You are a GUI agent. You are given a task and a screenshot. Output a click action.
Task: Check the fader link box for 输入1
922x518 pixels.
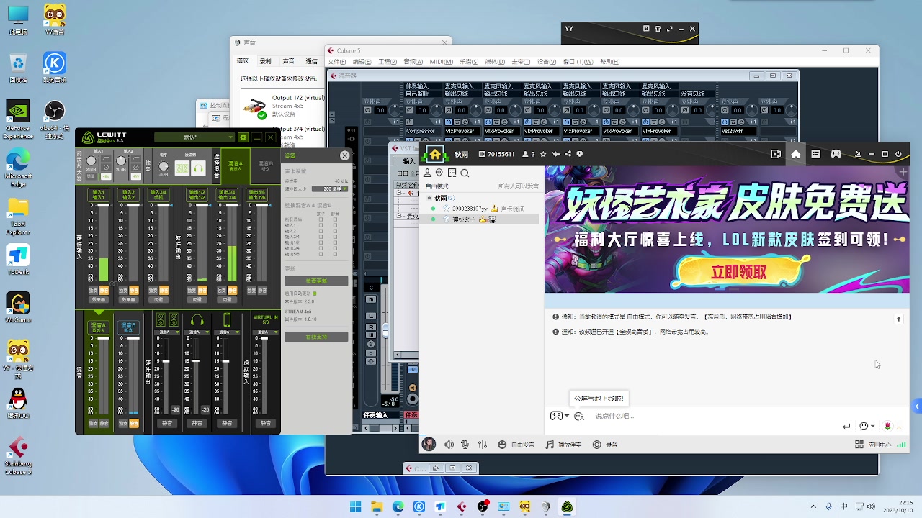click(321, 225)
